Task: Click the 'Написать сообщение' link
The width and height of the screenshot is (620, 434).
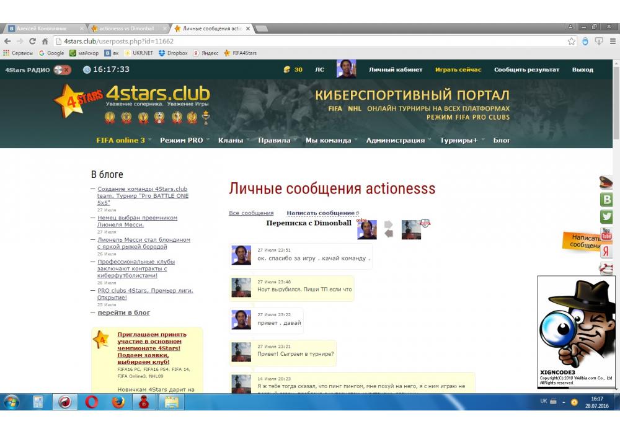Action: pyautogui.click(x=320, y=213)
